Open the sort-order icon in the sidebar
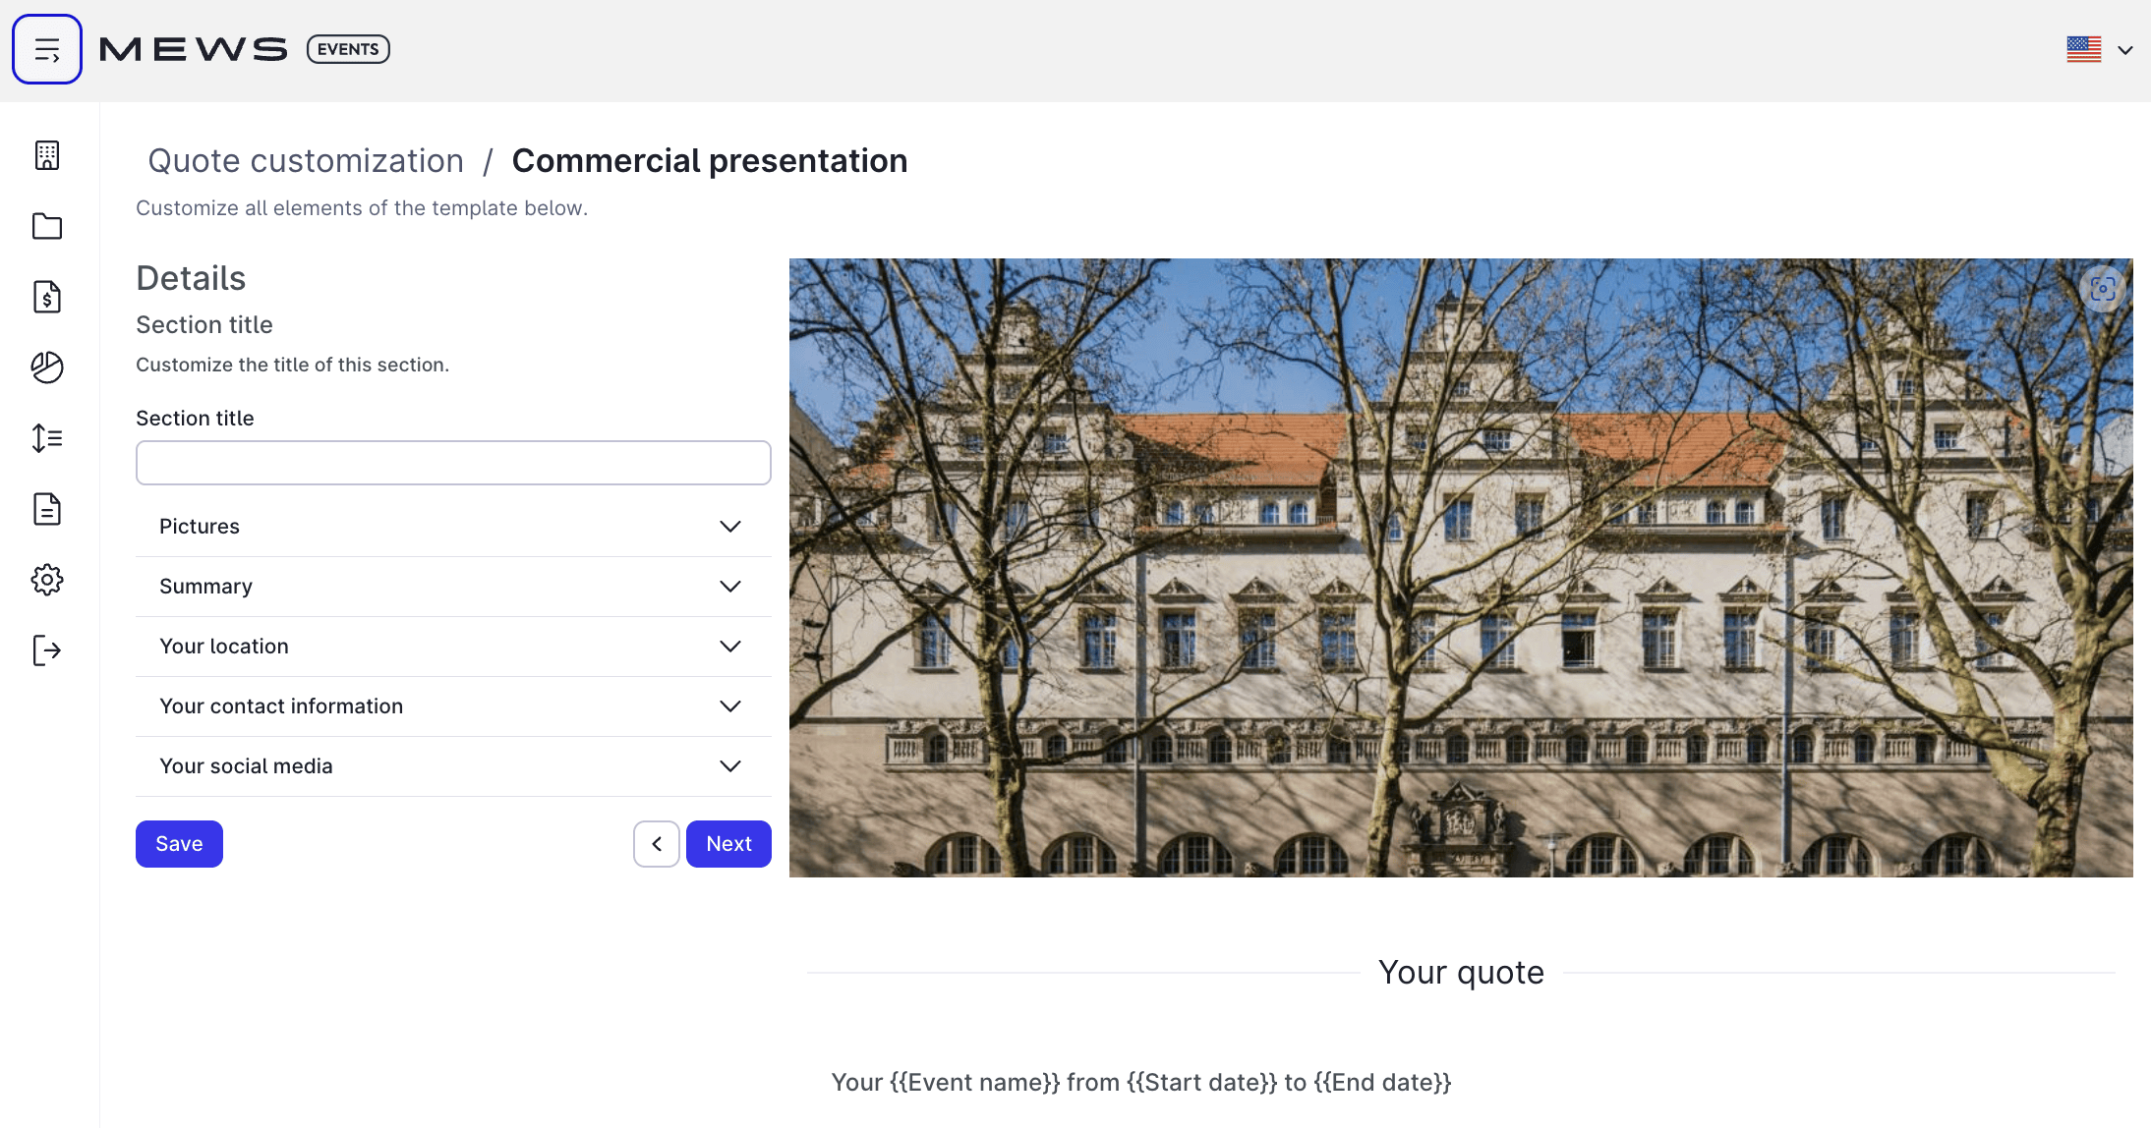Screen dimensions: 2151x1128 [x=46, y=438]
